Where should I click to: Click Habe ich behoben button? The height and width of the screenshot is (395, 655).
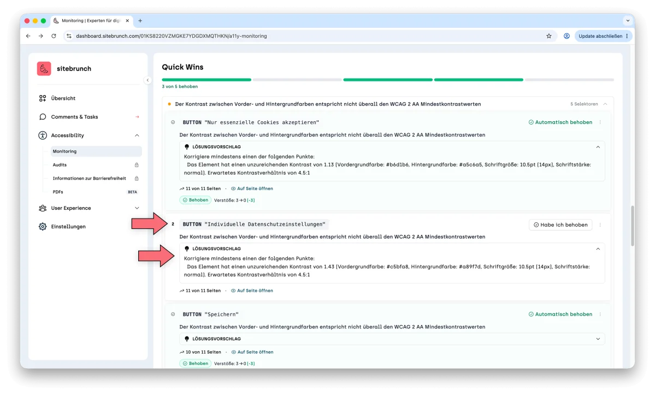560,225
